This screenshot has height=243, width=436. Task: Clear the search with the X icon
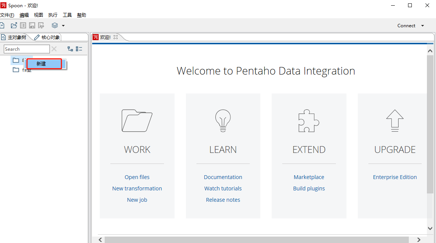[x=54, y=49]
